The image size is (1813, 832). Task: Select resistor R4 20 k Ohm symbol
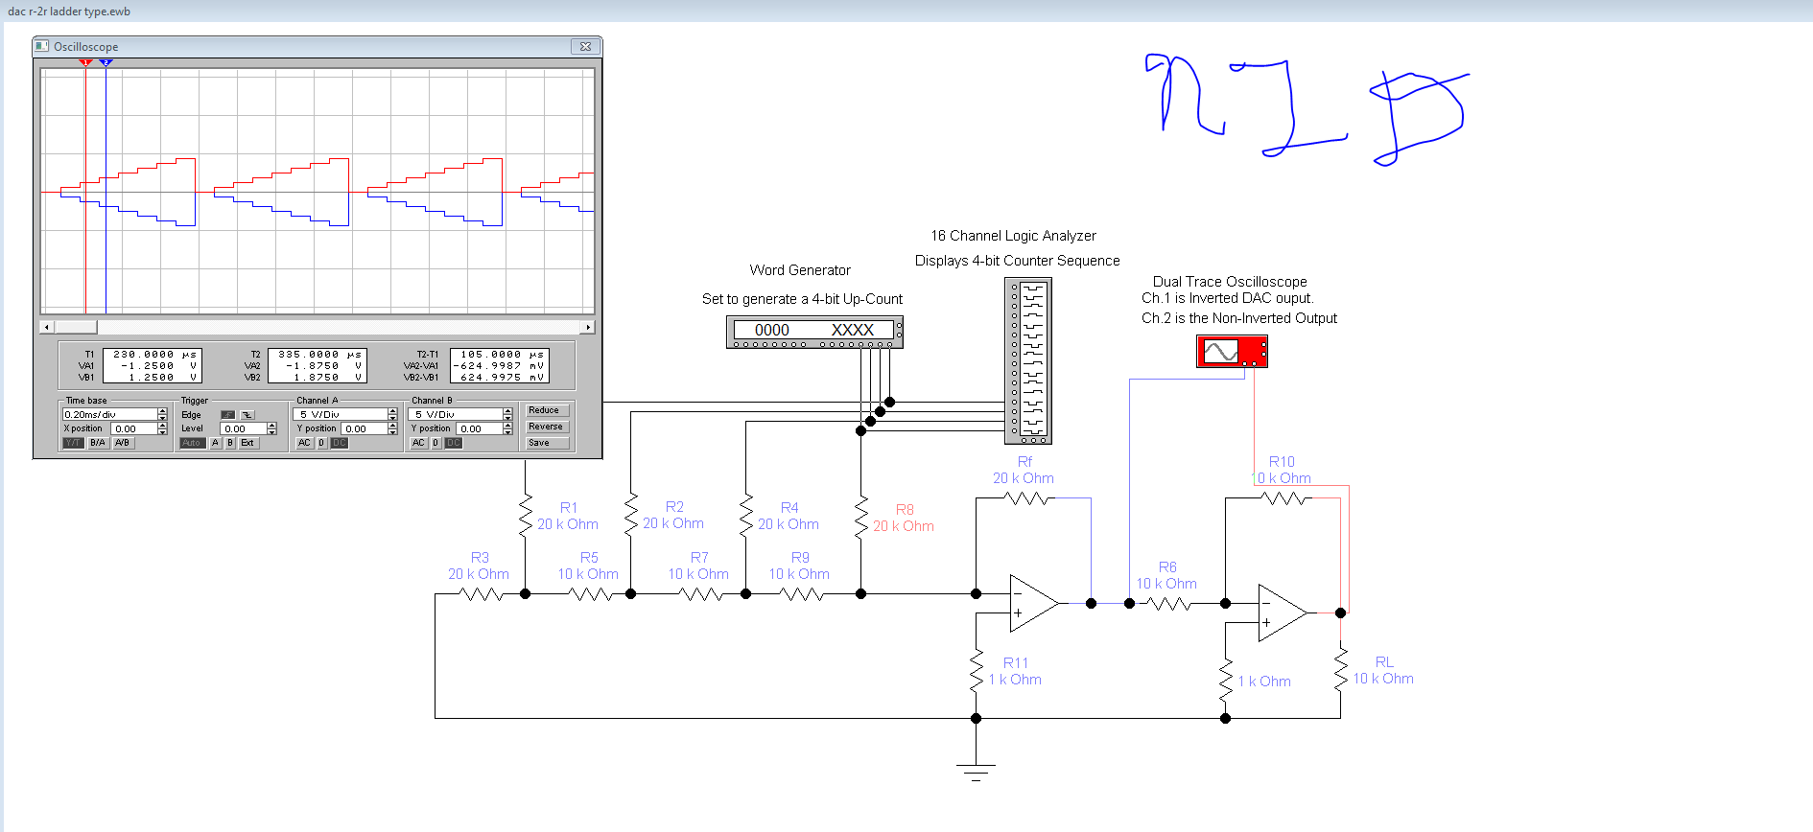pyautogui.click(x=745, y=516)
